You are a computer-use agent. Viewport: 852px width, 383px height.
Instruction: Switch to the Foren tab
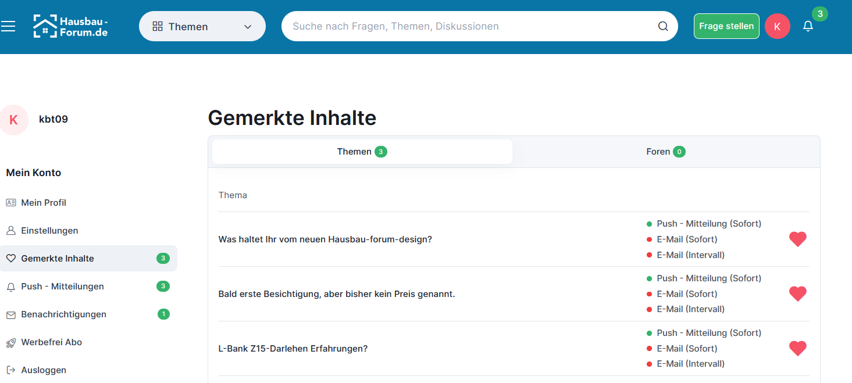pyautogui.click(x=665, y=152)
